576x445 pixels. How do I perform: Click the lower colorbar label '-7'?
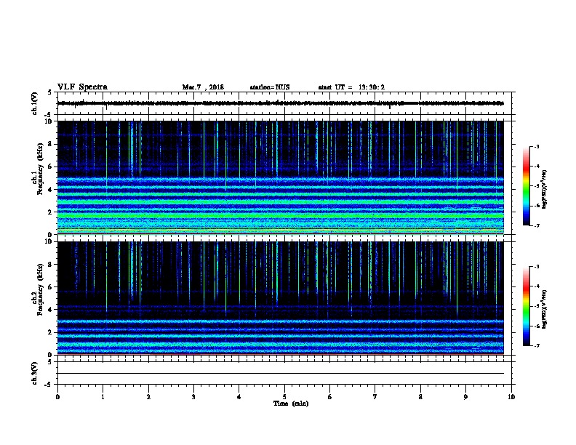536,346
